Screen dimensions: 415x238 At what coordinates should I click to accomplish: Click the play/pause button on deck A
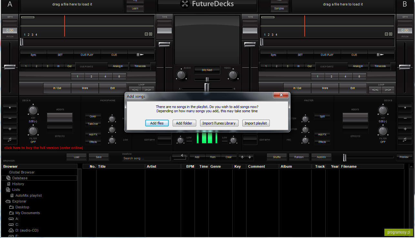pyautogui.click(x=141, y=55)
